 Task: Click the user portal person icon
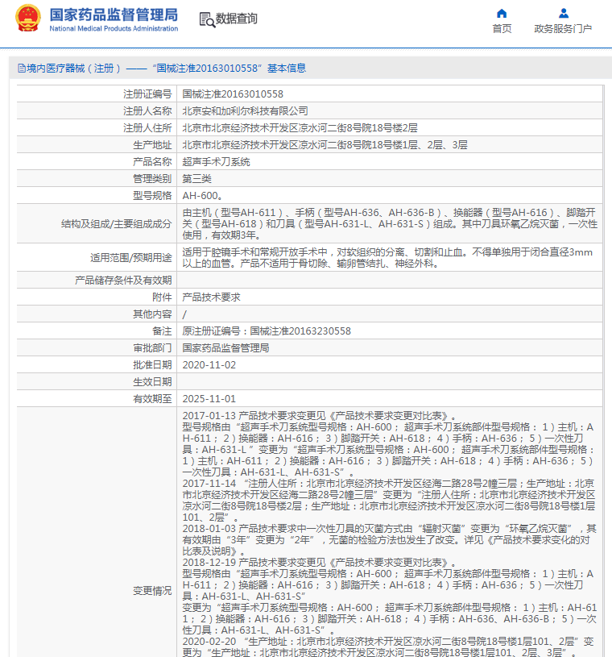[564, 14]
